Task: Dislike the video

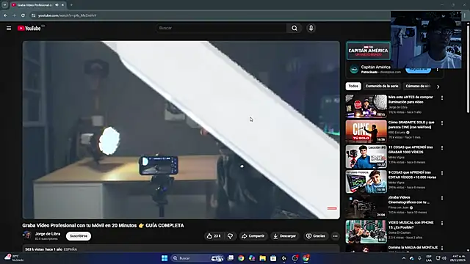Action: point(230,236)
